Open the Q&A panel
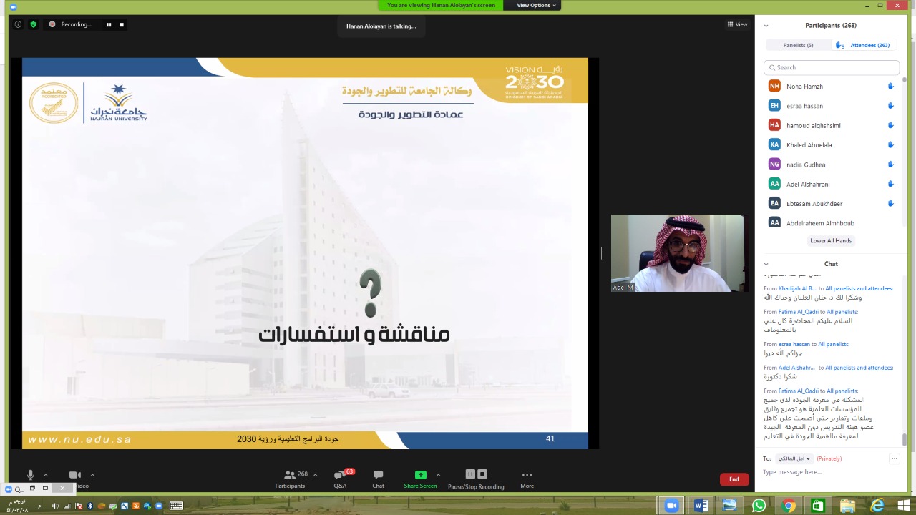The height and width of the screenshot is (515, 916). pos(340,478)
